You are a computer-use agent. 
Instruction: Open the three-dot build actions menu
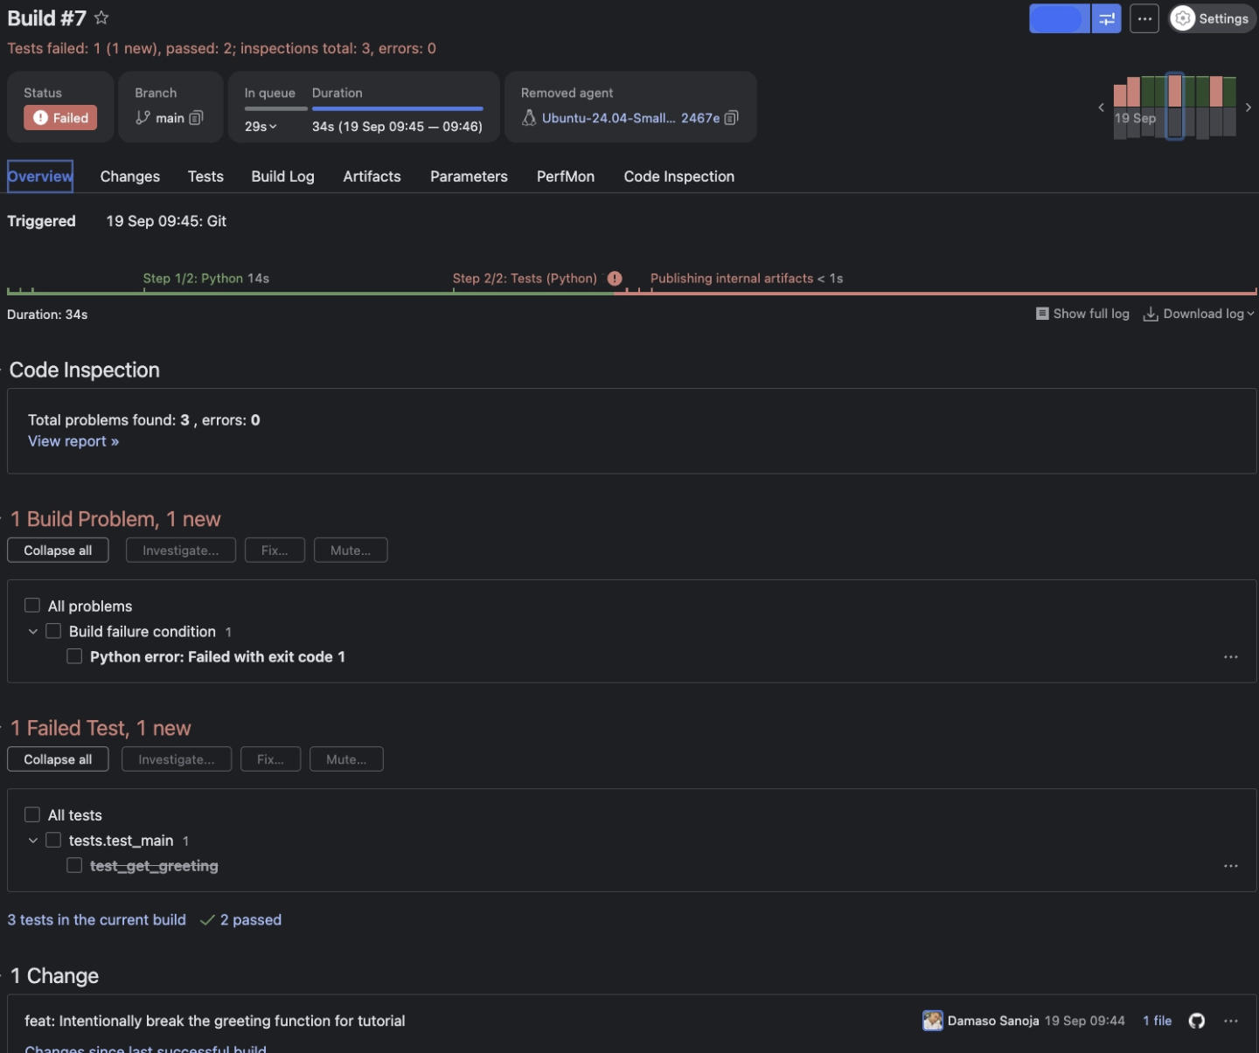1144,18
